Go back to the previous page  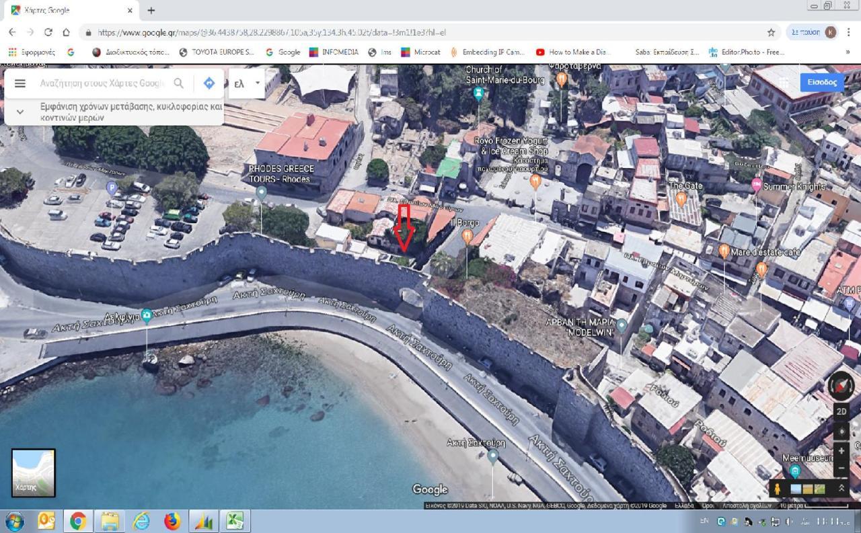point(12,32)
